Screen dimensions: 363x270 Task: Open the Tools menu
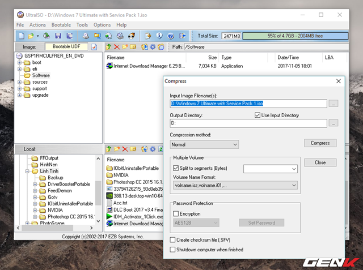[82, 25]
